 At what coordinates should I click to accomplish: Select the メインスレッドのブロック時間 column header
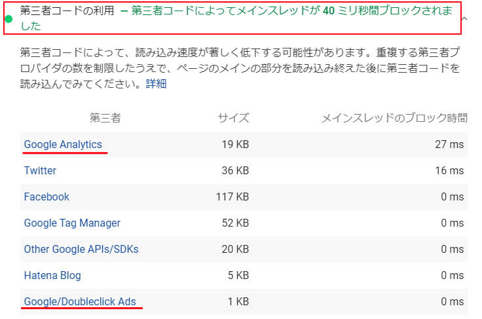(x=394, y=118)
